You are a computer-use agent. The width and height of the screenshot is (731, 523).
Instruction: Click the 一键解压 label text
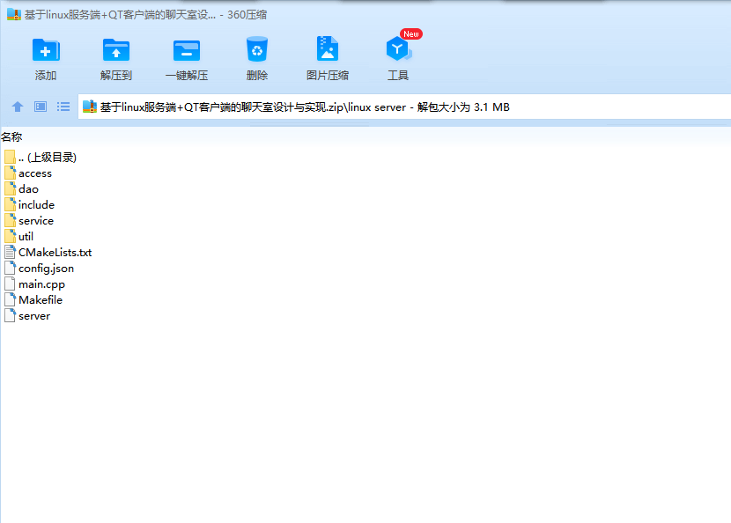[187, 76]
